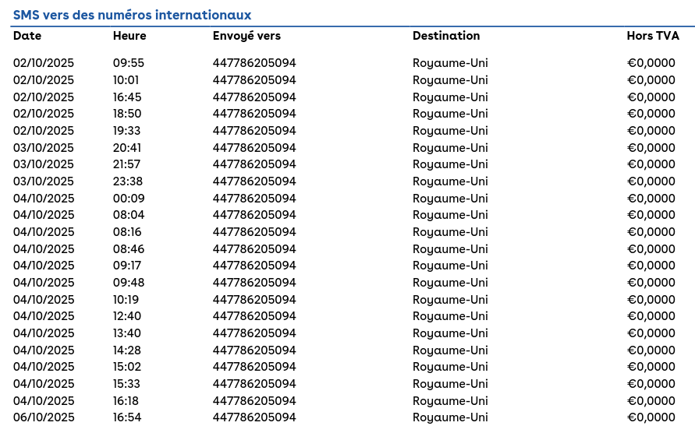The height and width of the screenshot is (426, 695).
Task: Select the time cell 08:16
Action: (x=127, y=232)
